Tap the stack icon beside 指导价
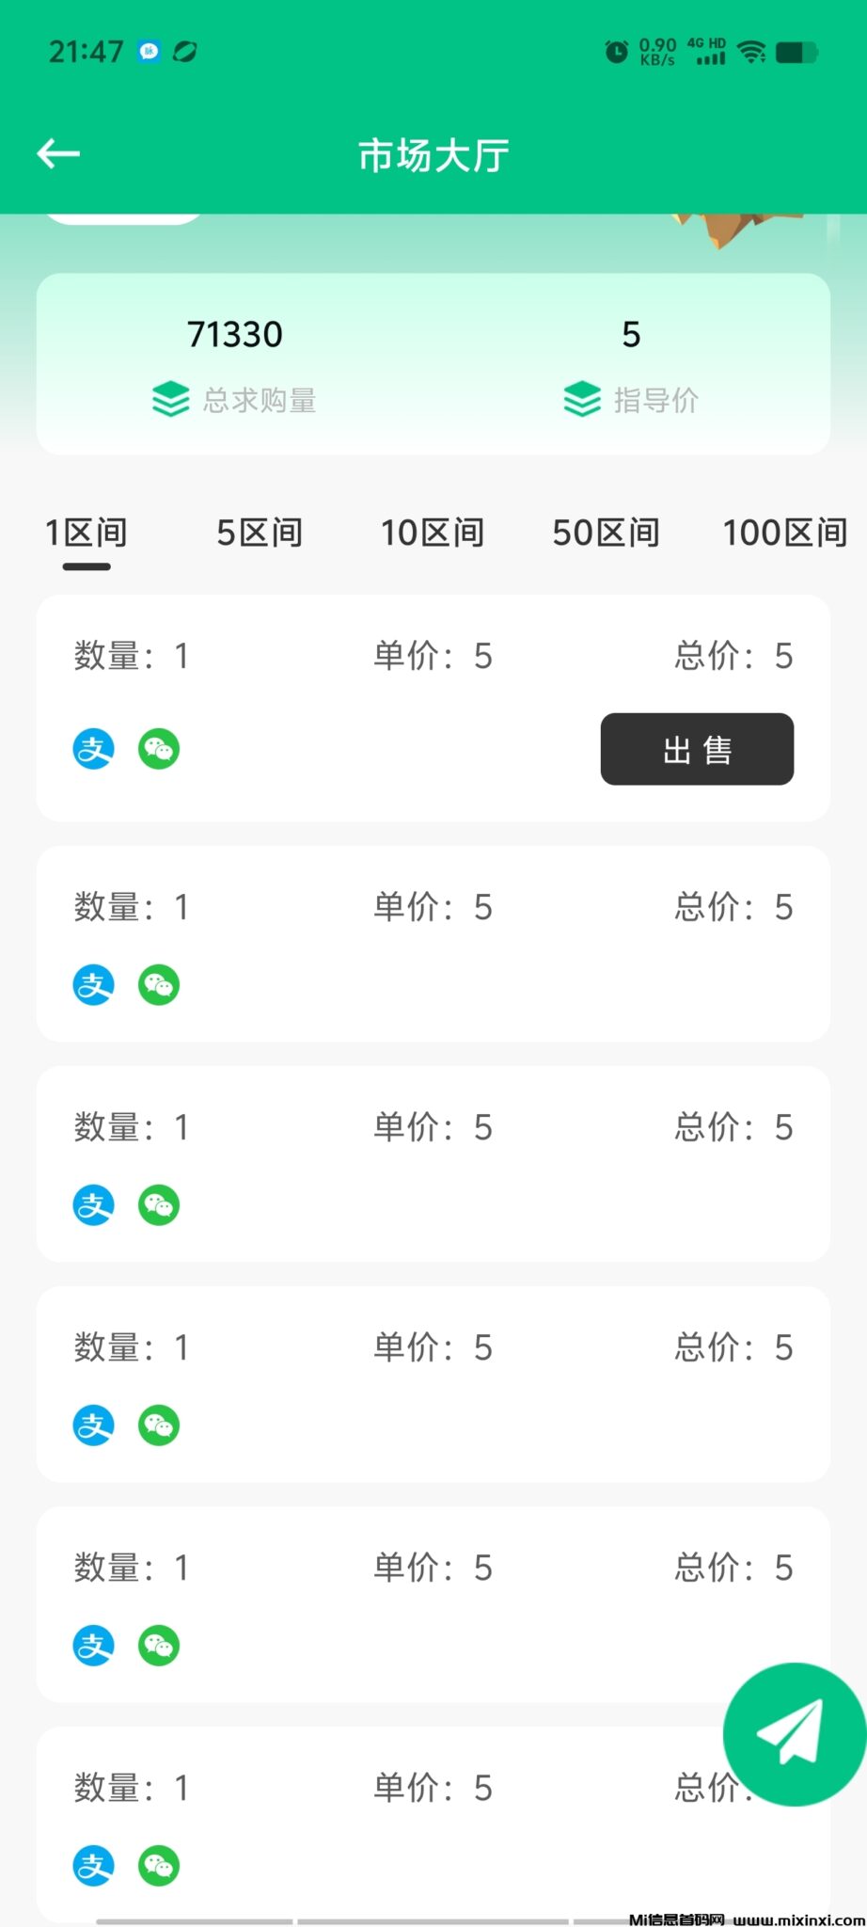Image resolution: width=867 pixels, height=1927 pixels. pos(582,399)
